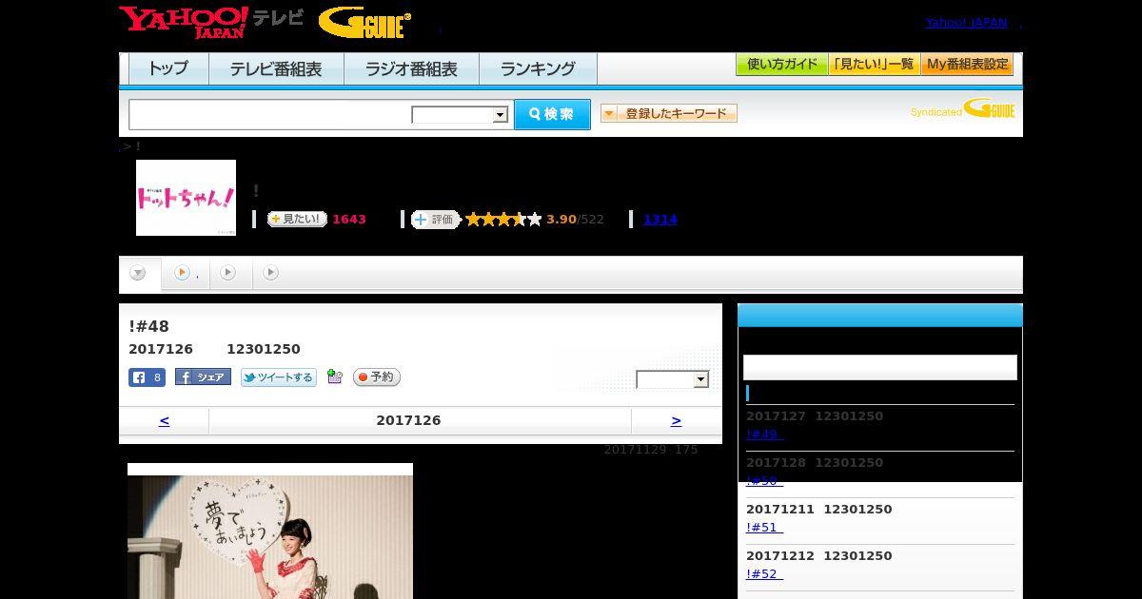Click the 3.90/522 rating score
Viewport: 1142px width, 599px height.
click(x=575, y=220)
